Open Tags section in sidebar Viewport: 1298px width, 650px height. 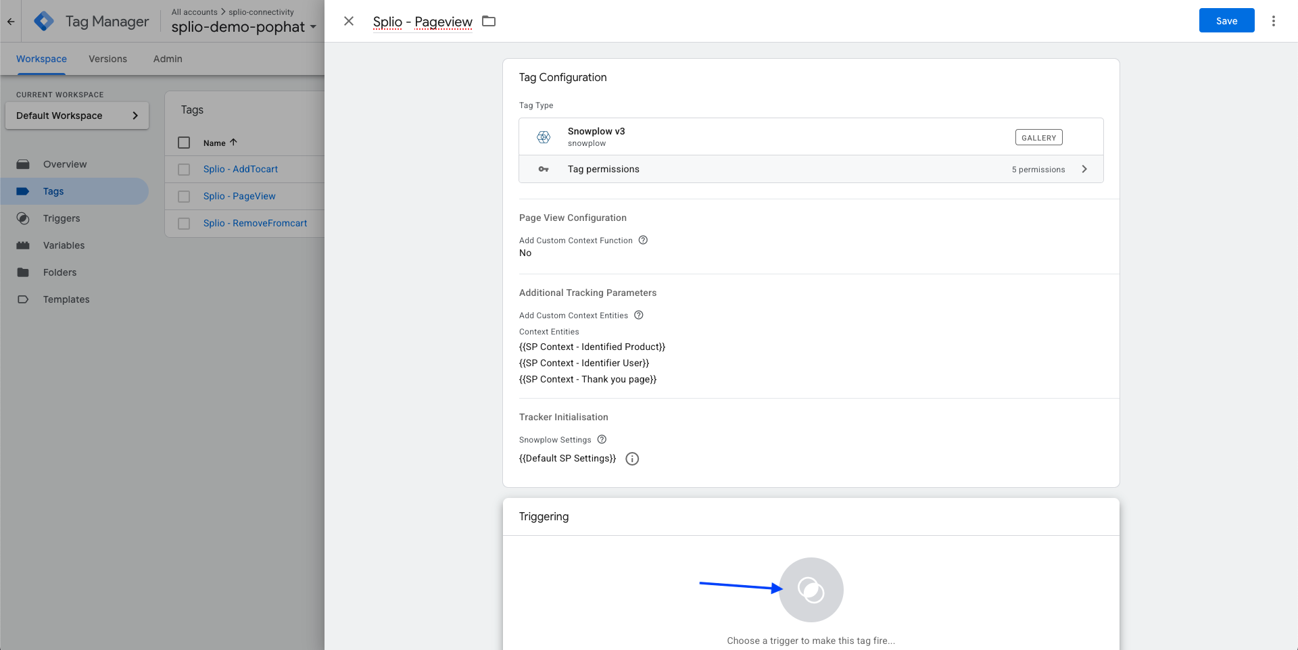[53, 191]
